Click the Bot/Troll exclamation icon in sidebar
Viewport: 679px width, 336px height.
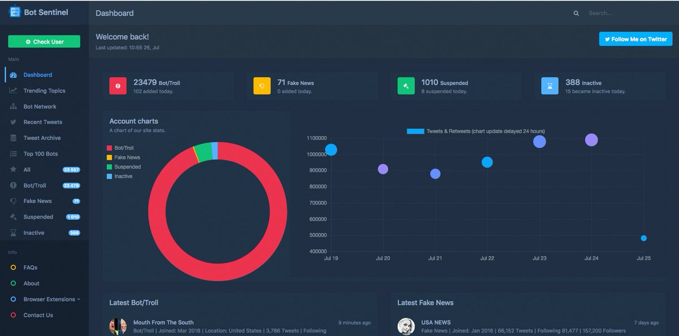(x=13, y=186)
